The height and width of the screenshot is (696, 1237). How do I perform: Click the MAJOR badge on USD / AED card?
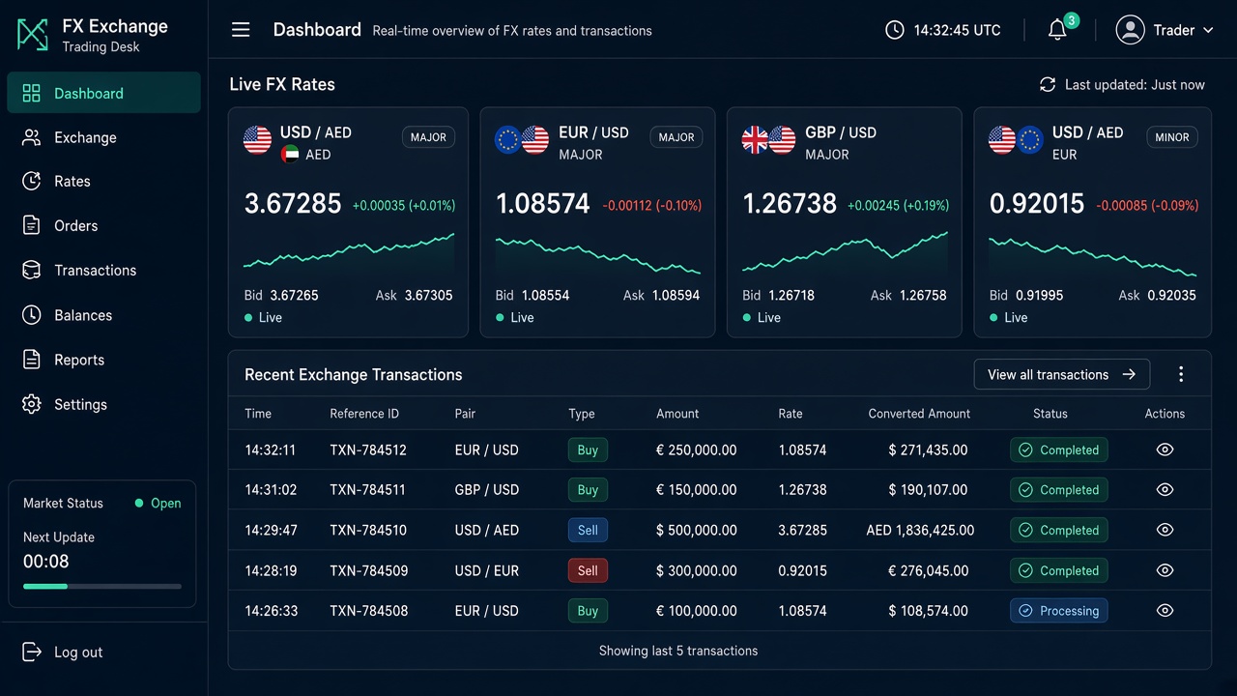[x=428, y=137]
